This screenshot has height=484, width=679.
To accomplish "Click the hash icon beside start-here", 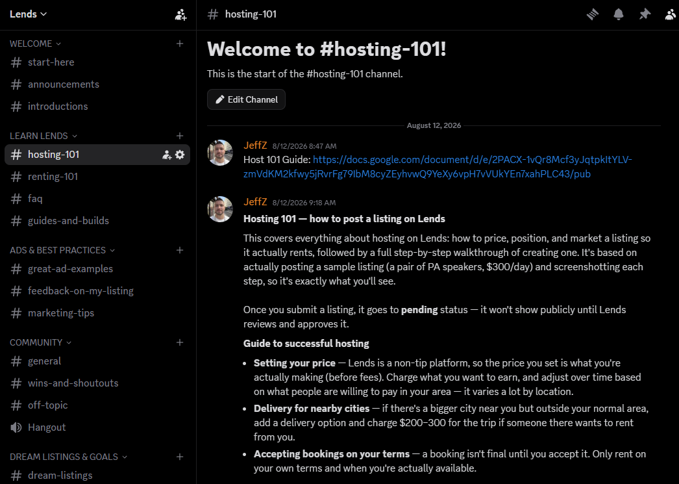I will tap(16, 62).
